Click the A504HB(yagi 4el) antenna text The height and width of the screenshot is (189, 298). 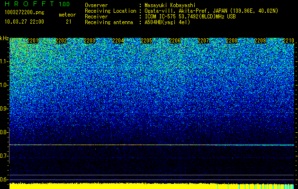[x=167, y=22]
